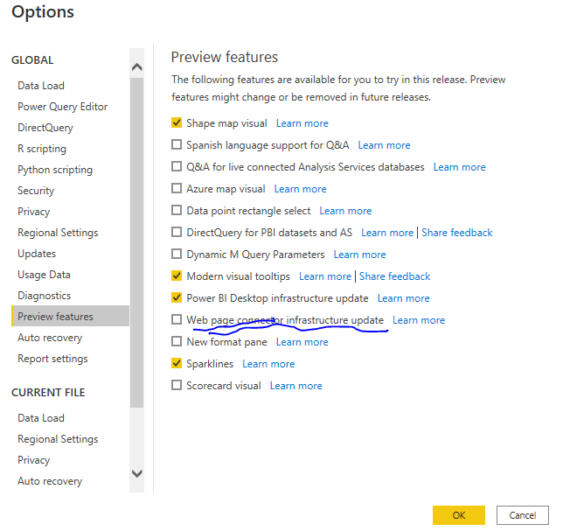The height and width of the screenshot is (531, 563).
Task: Open Learn more for DirectQuery for PBI datasets
Action: (x=387, y=233)
